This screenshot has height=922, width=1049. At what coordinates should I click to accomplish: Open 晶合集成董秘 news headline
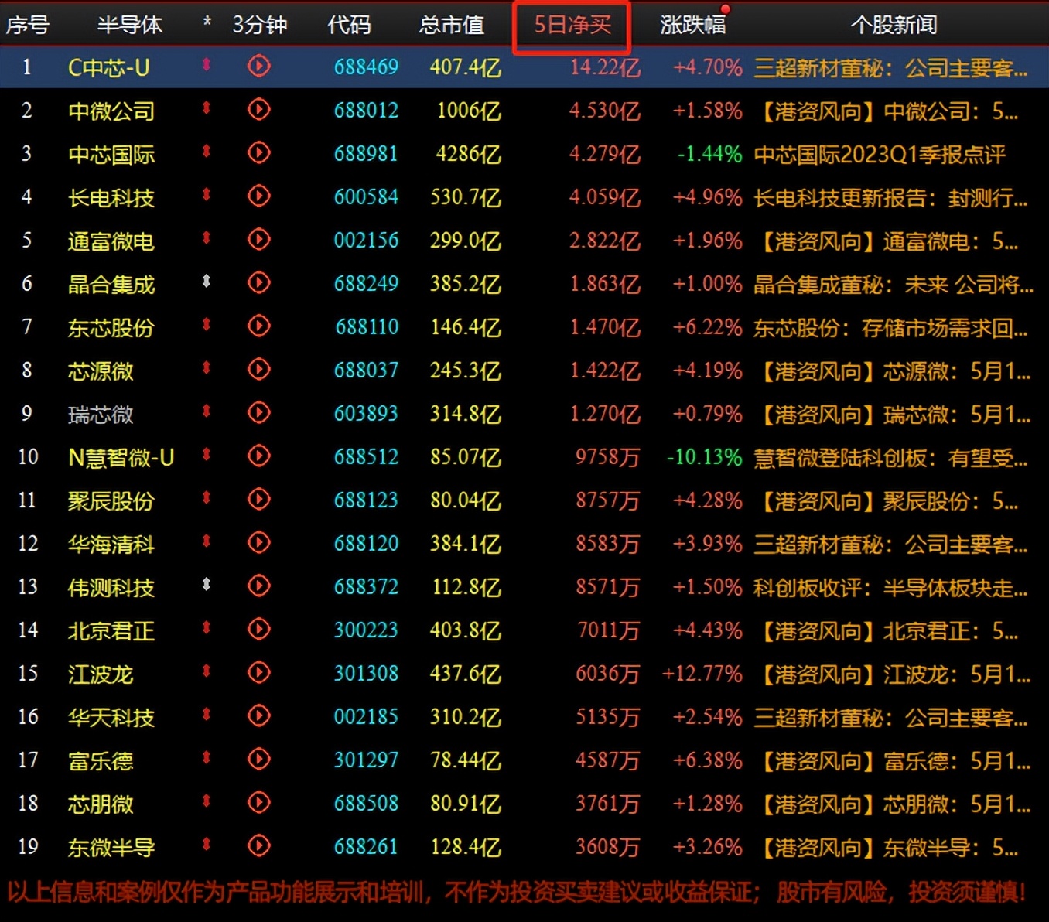(x=894, y=285)
